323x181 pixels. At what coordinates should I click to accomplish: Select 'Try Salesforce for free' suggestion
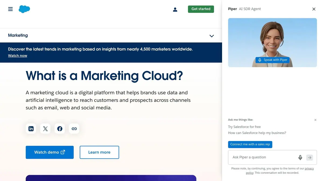coord(244,127)
